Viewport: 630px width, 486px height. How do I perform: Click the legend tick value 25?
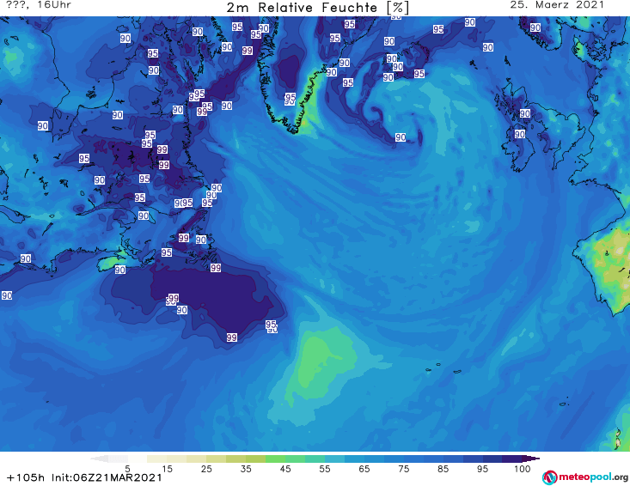tap(206, 469)
